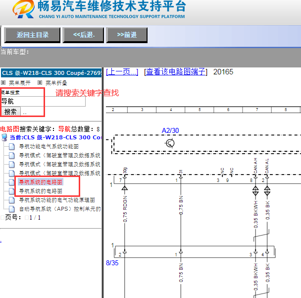Click the 页号 1 / 1 page indicator
The height and width of the screenshot is (298, 301).
click(x=23, y=218)
